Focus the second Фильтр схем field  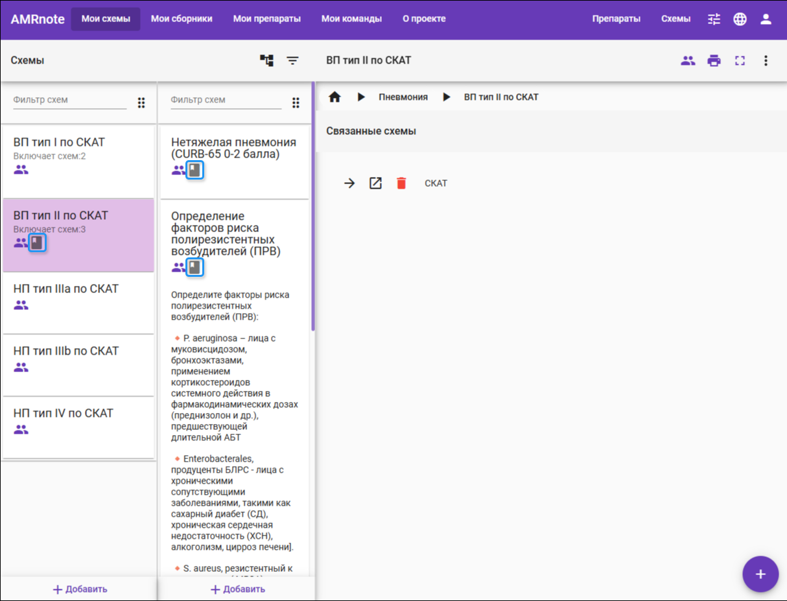coord(226,100)
